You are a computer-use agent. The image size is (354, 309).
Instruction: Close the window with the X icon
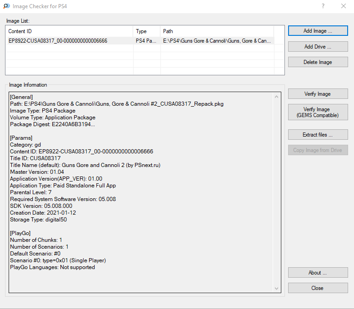(344, 6)
